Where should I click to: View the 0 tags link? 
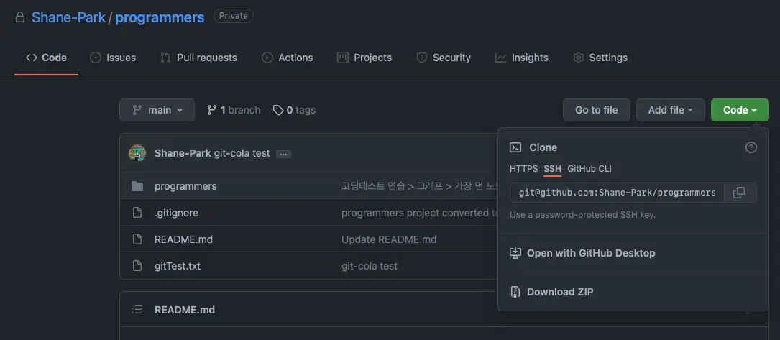click(x=294, y=110)
